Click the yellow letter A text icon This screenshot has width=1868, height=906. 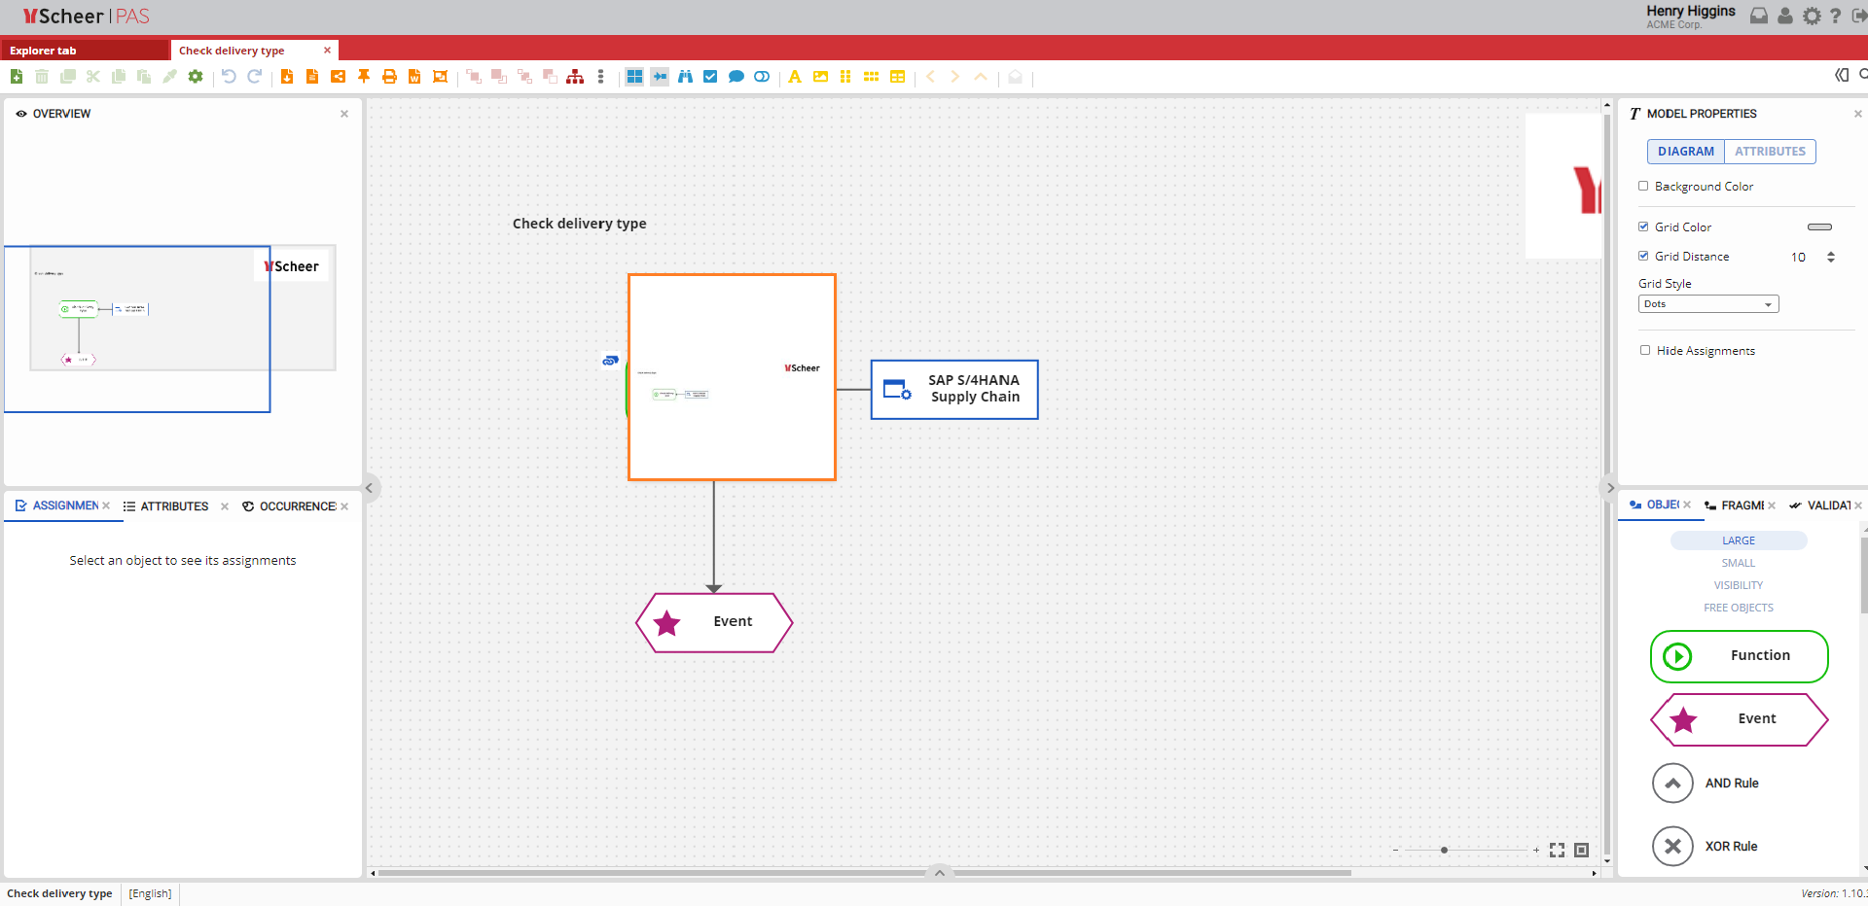(795, 77)
